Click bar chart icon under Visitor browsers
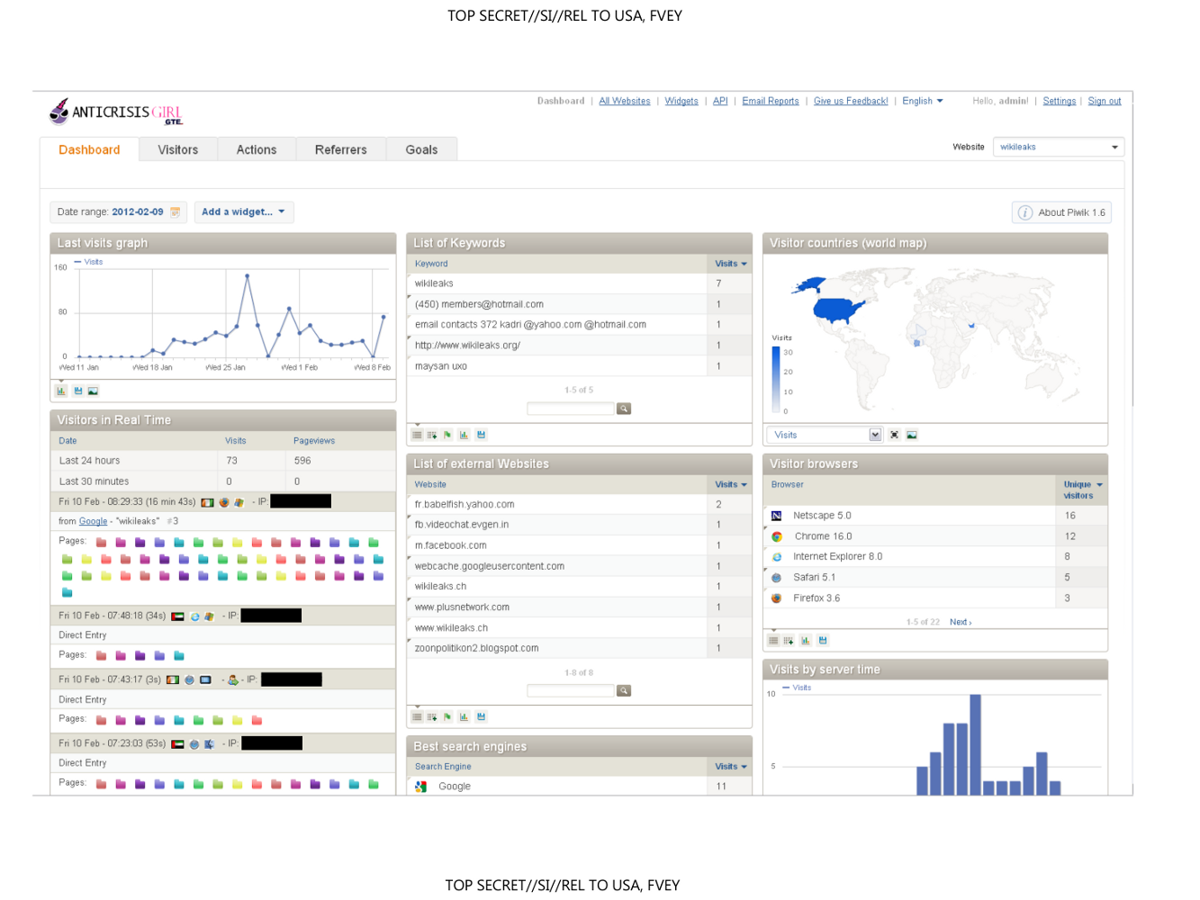The width and height of the screenshot is (1200, 900). click(806, 640)
